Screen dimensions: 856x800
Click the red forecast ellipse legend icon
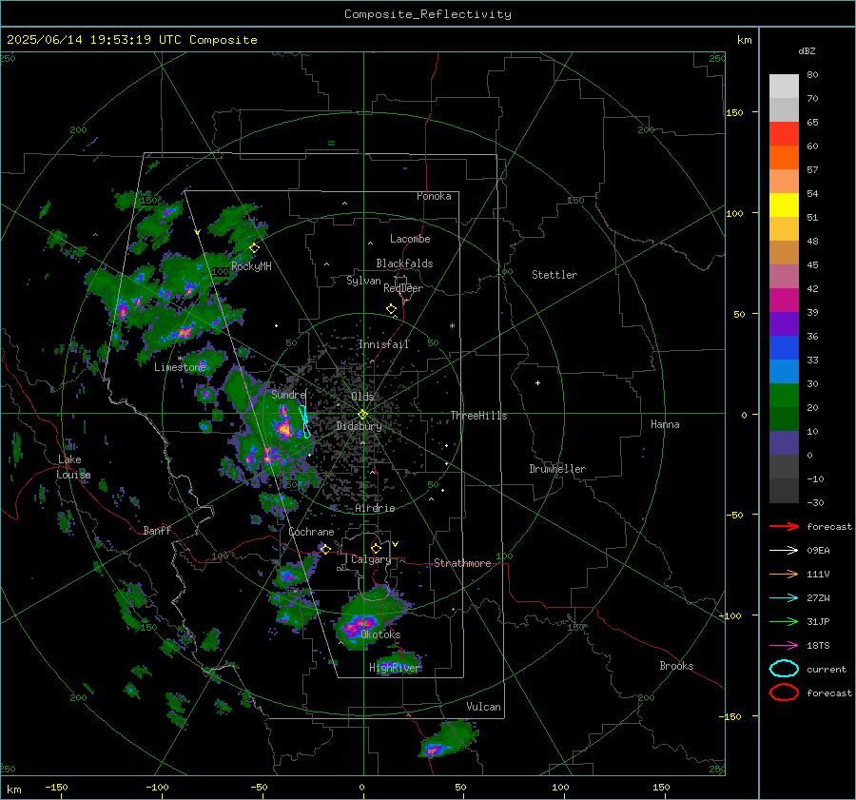[784, 693]
